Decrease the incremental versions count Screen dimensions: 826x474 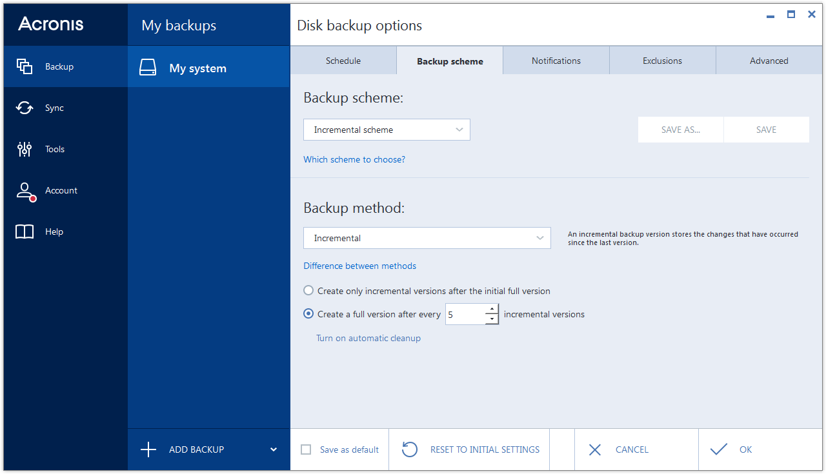pyautogui.click(x=492, y=319)
